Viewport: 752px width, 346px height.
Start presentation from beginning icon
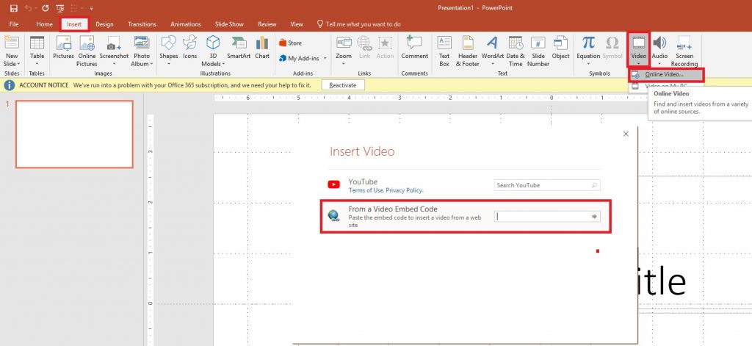60,8
